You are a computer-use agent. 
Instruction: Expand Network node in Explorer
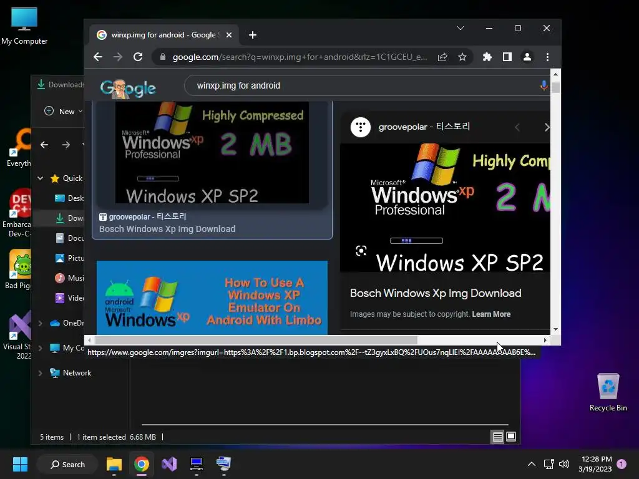(41, 373)
